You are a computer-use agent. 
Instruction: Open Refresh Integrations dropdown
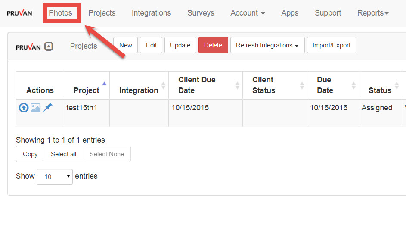pyautogui.click(x=267, y=45)
